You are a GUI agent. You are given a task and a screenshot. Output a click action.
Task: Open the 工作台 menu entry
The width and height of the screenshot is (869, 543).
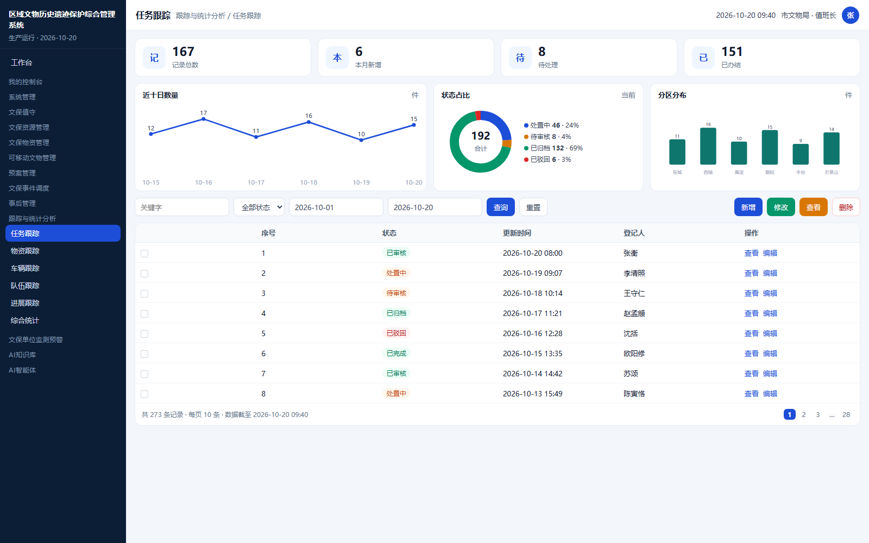pyautogui.click(x=63, y=62)
